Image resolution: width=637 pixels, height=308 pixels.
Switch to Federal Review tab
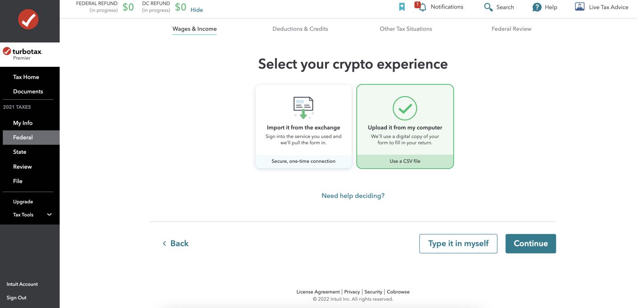click(x=511, y=29)
